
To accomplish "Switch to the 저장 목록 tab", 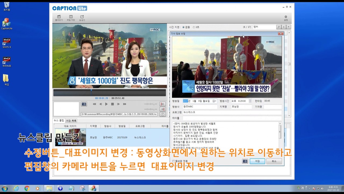I will point(71,121).
